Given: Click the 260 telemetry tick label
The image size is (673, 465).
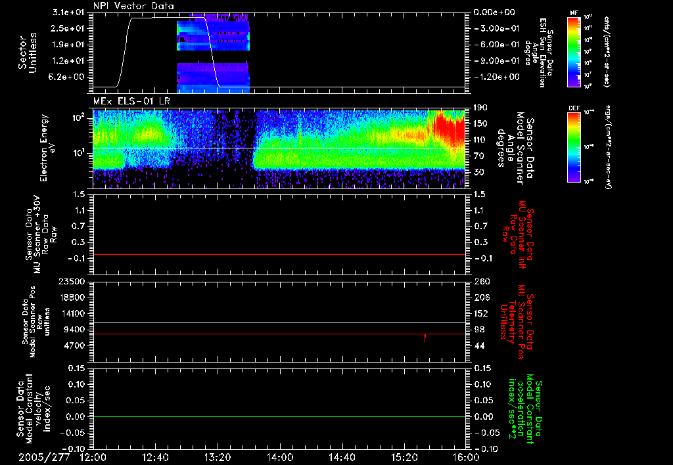Looking at the screenshot, I should click(x=480, y=281).
